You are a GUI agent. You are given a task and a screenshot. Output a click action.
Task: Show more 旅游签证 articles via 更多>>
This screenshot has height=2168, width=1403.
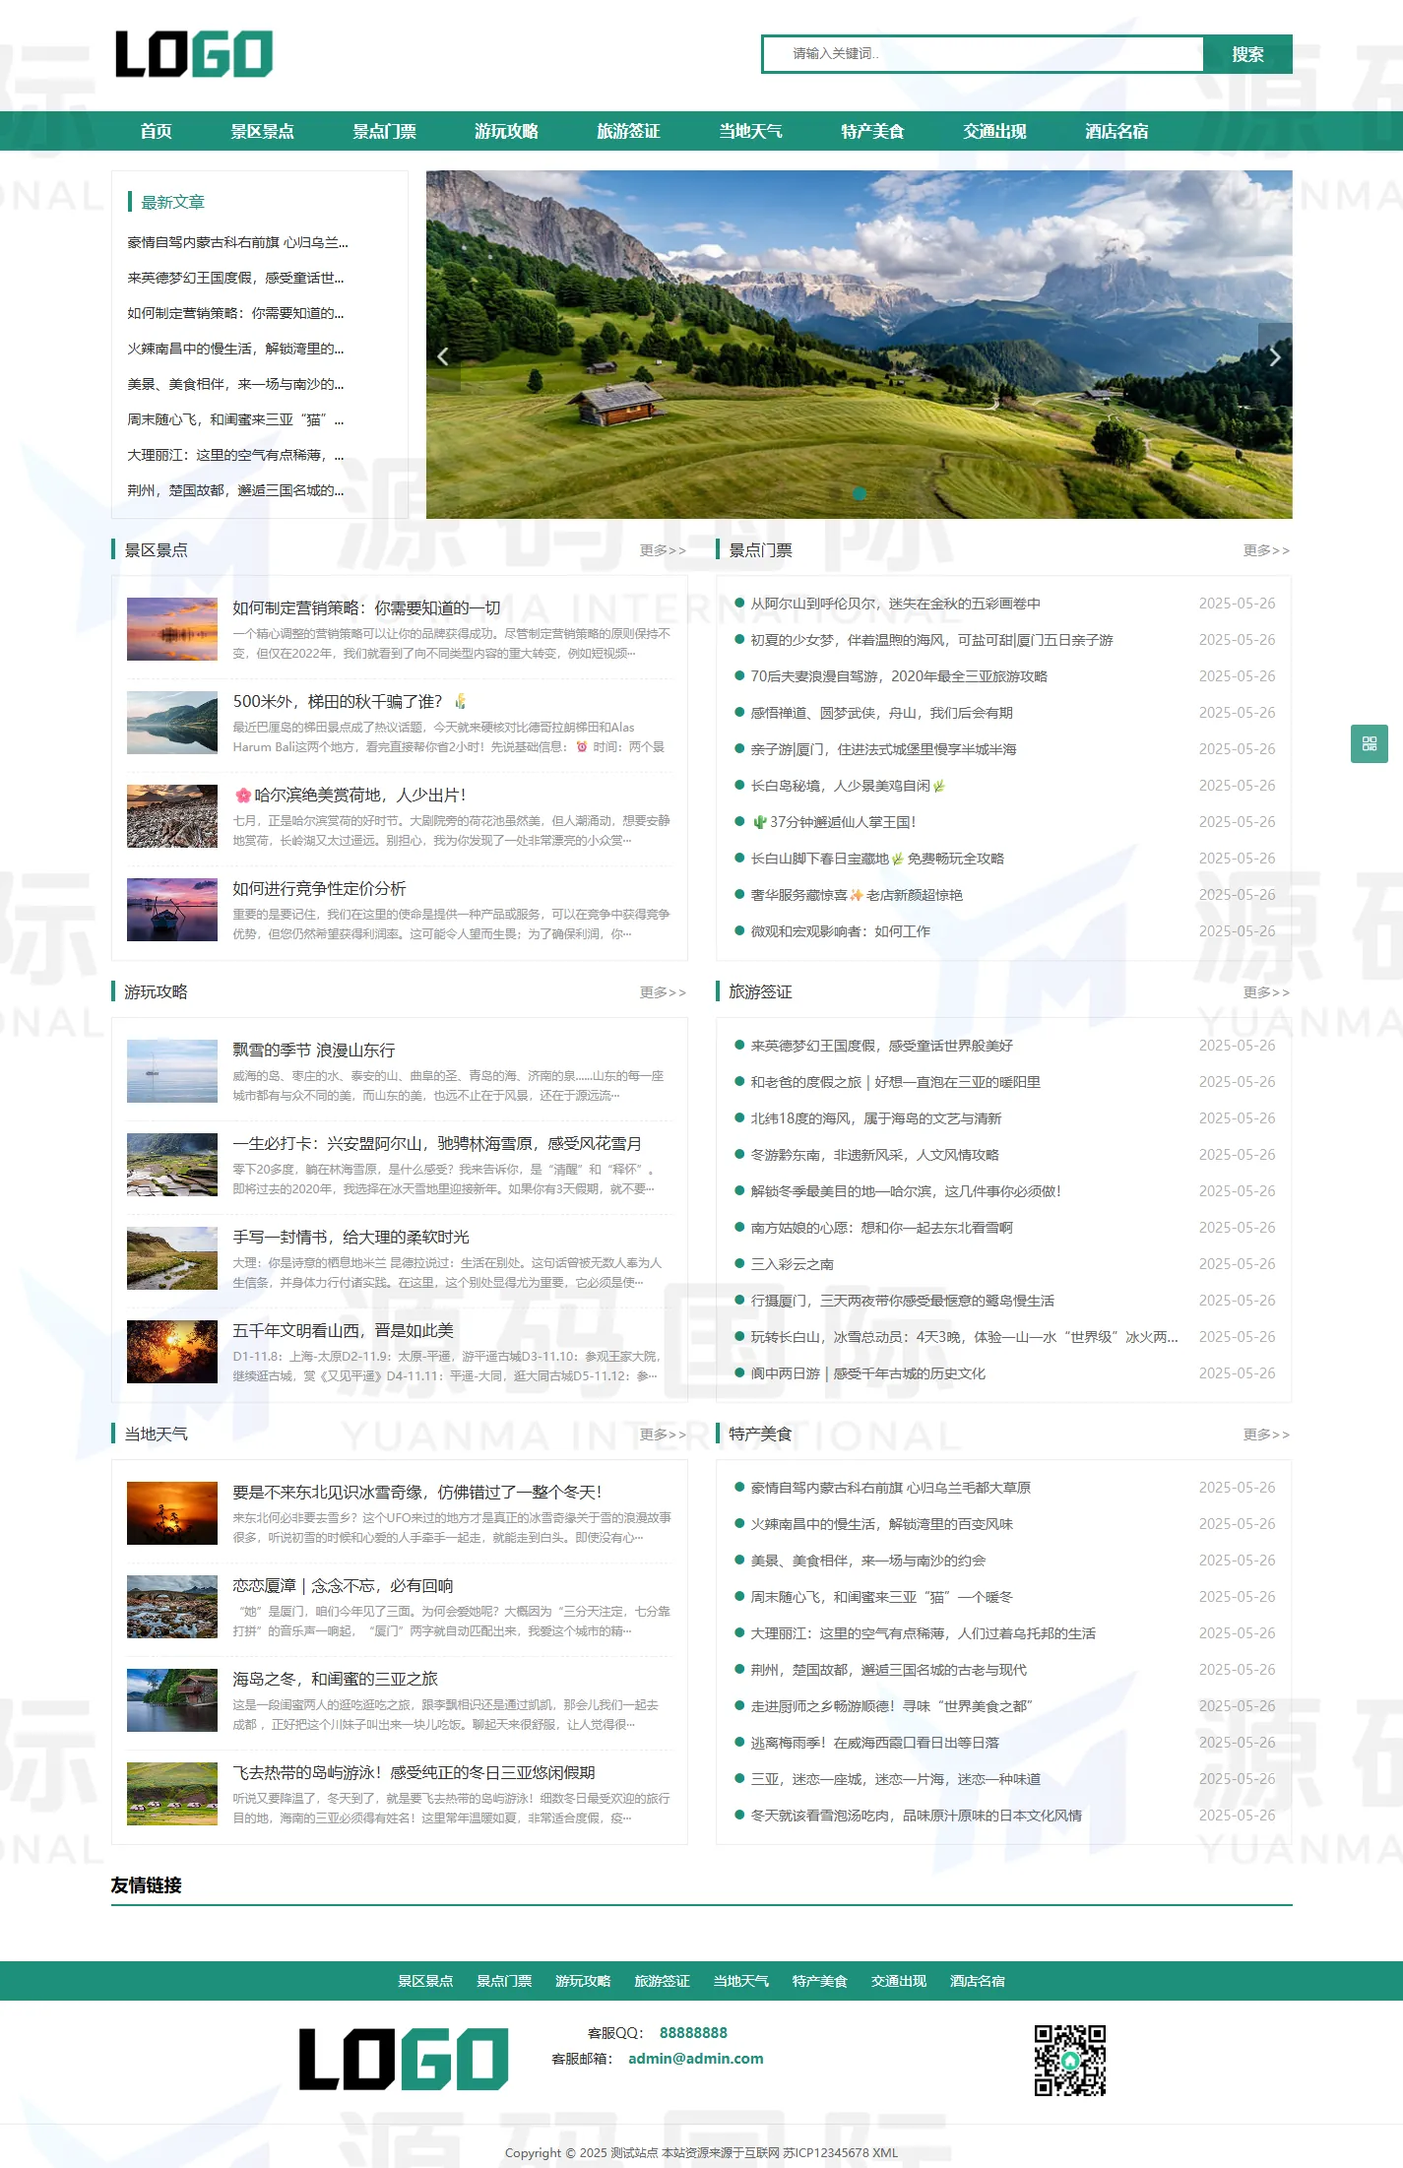coord(1266,992)
